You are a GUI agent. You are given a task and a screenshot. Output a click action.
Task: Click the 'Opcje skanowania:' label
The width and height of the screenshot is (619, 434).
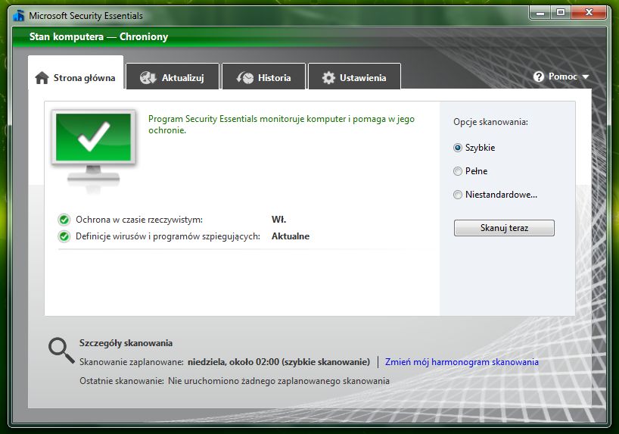click(490, 122)
